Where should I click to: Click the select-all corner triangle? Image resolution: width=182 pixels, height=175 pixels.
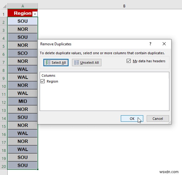click(x=4, y=6)
